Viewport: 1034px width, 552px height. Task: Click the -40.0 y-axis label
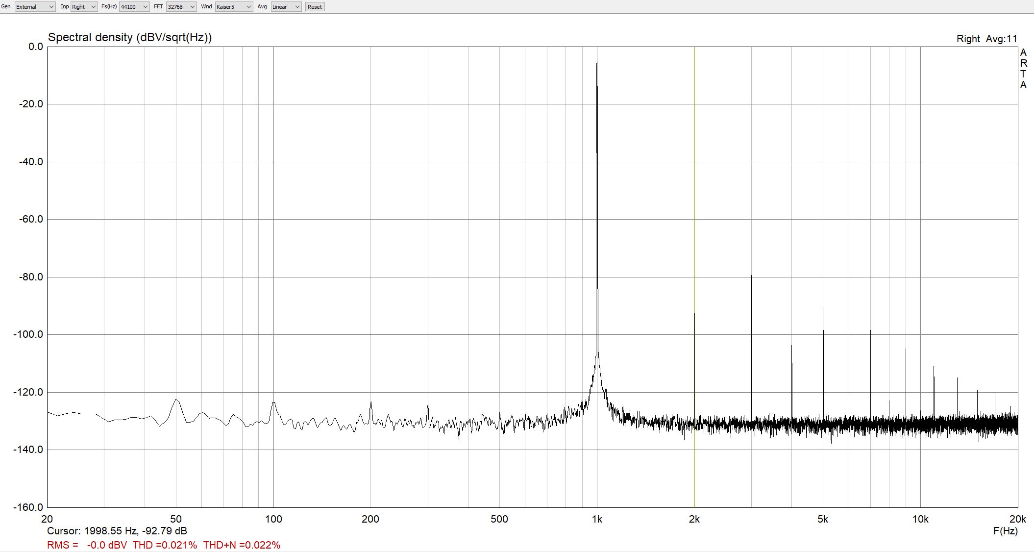[x=31, y=162]
